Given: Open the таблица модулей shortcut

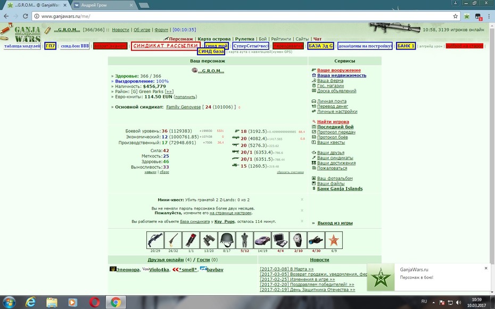Looking at the screenshot, I should (22, 46).
